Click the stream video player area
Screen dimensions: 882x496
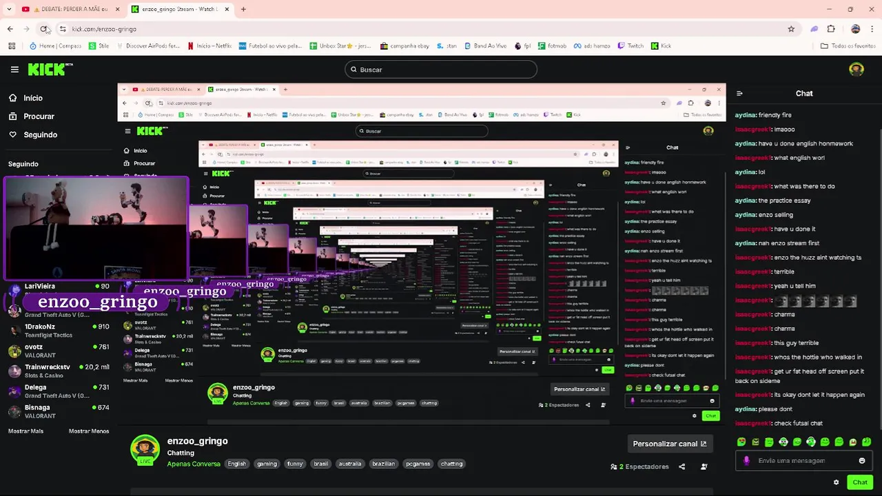click(x=422, y=255)
